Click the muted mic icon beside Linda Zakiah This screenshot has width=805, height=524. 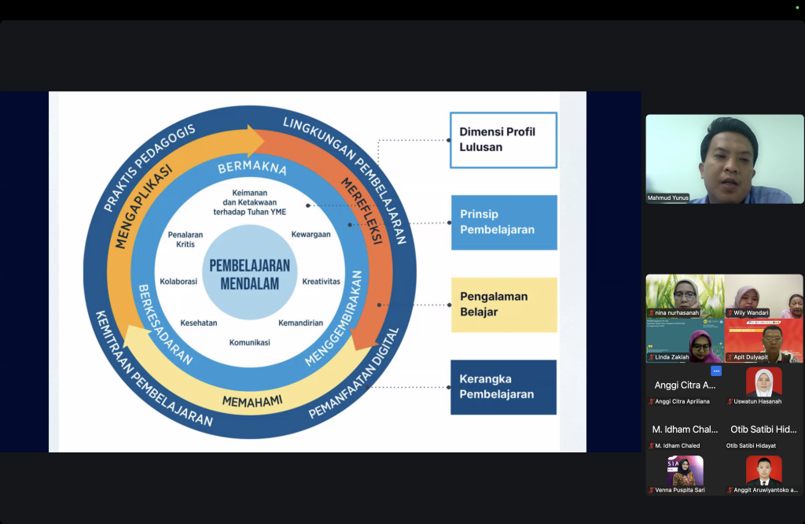click(652, 357)
